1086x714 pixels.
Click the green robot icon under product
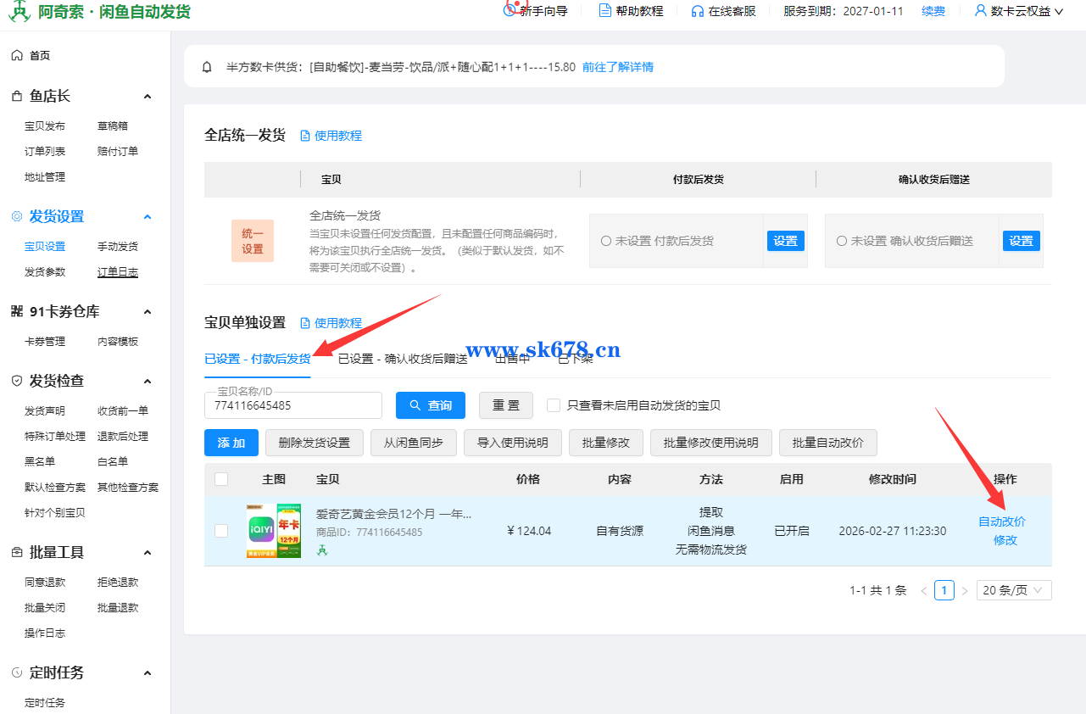pos(322,550)
